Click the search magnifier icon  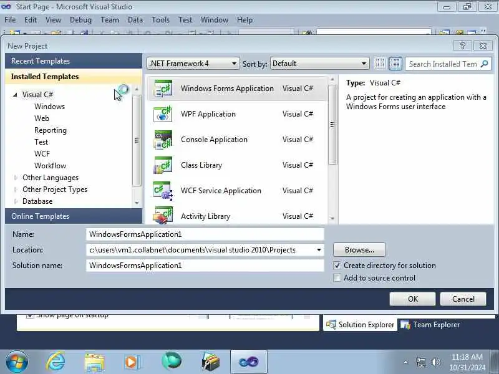485,64
